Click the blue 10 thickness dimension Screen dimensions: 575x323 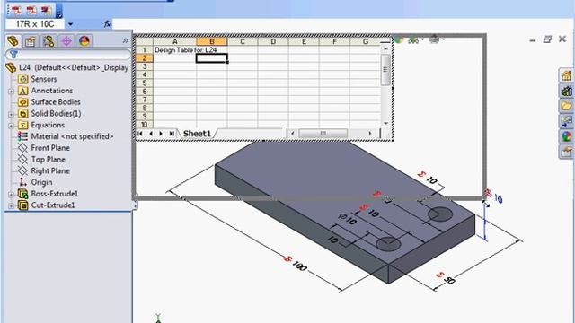tap(498, 198)
